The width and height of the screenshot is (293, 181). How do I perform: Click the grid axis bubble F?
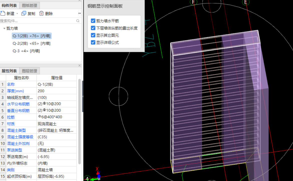[x=193, y=2]
